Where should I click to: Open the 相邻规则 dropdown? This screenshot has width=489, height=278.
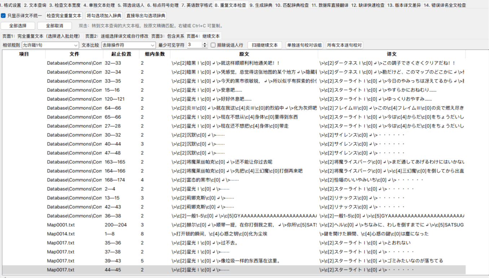coord(50,45)
